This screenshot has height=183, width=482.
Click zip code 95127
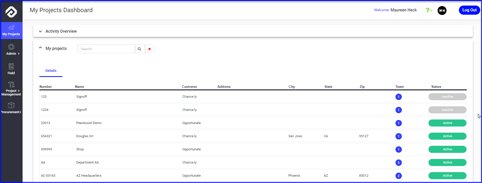coord(364,136)
